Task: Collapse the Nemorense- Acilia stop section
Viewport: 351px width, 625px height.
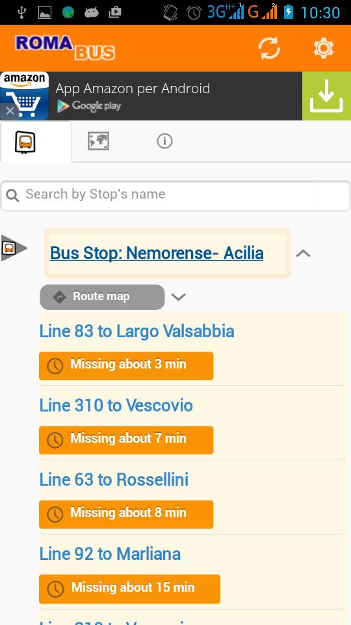Action: point(304,253)
